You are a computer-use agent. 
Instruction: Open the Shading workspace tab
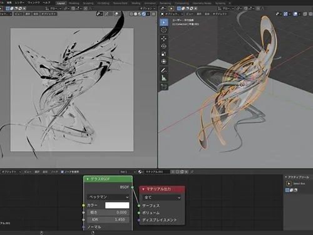[x=136, y=3]
